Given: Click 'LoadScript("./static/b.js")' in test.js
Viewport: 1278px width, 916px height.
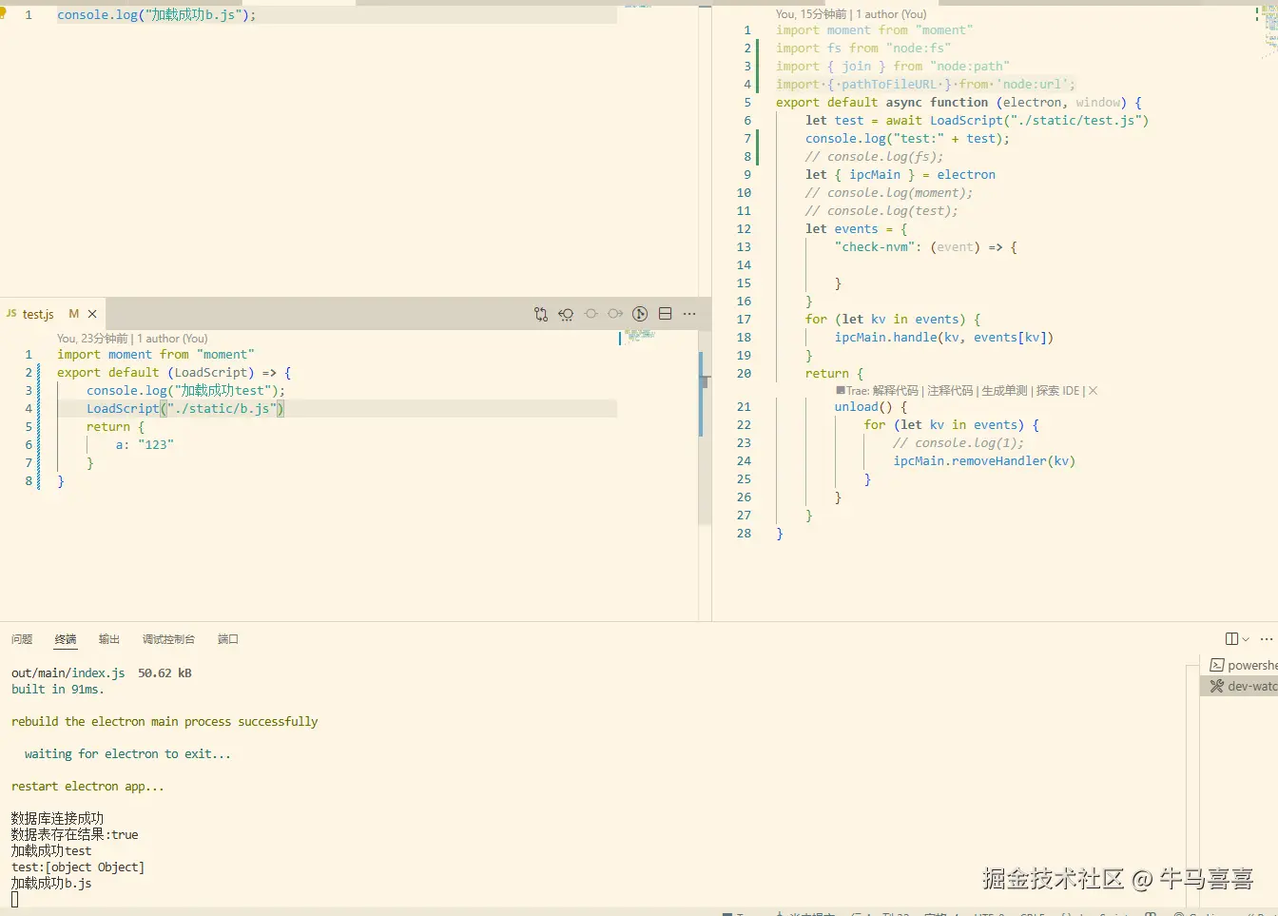Looking at the screenshot, I should click(185, 409).
